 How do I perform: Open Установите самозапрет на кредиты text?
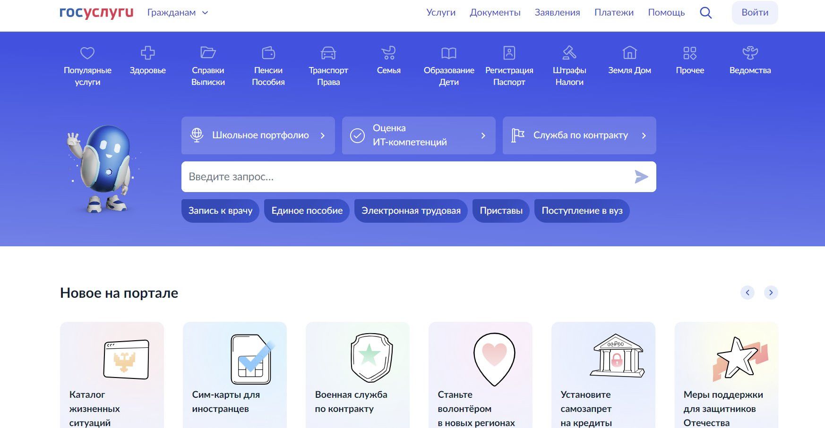(x=586, y=409)
